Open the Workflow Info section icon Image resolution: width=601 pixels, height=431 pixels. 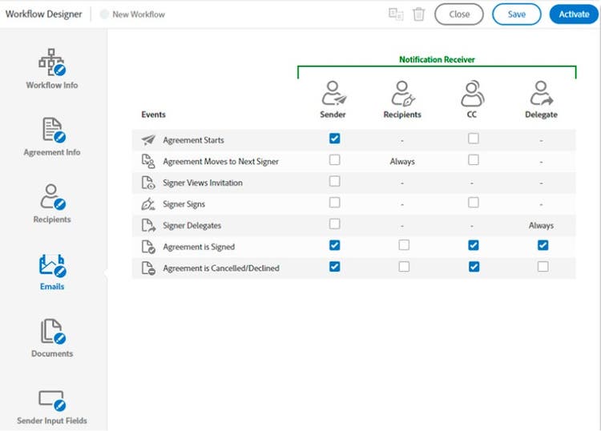coord(52,63)
